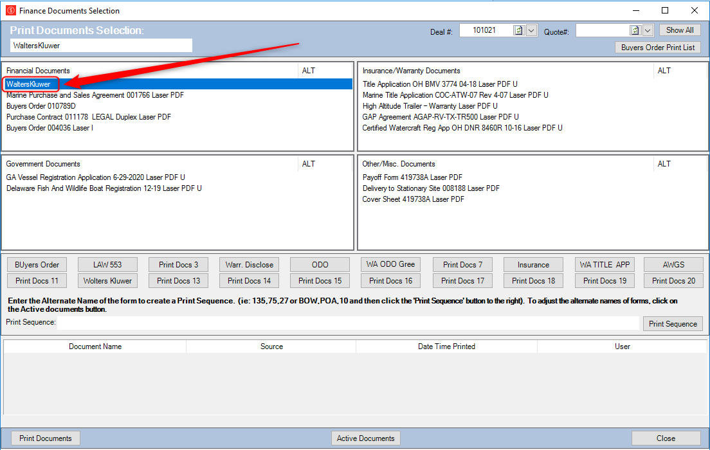Screen dimensions: 710x450
Task: Open the Deal # dropdown arrow
Action: click(x=532, y=30)
